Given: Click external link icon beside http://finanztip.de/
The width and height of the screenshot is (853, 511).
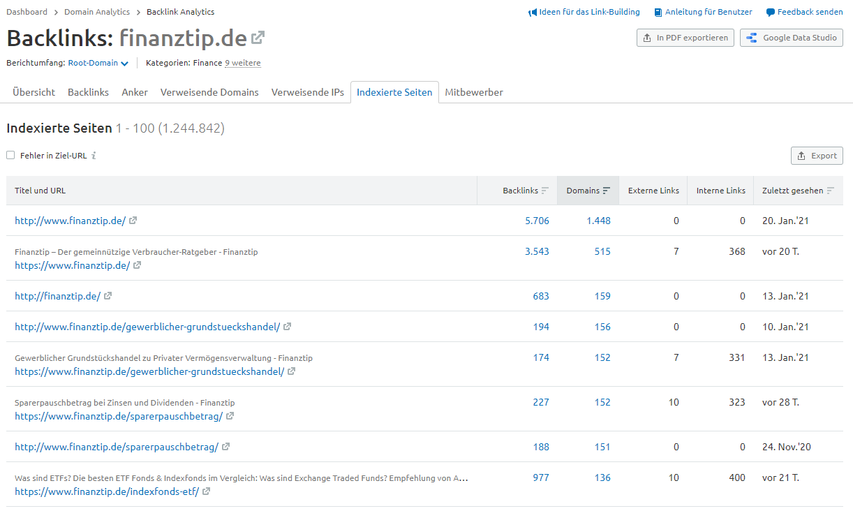Looking at the screenshot, I should click(108, 295).
